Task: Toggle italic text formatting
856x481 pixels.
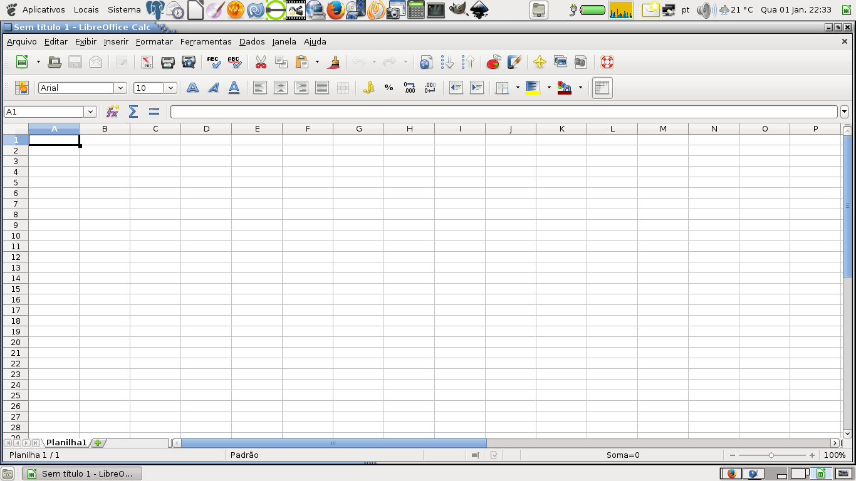Action: click(x=214, y=88)
